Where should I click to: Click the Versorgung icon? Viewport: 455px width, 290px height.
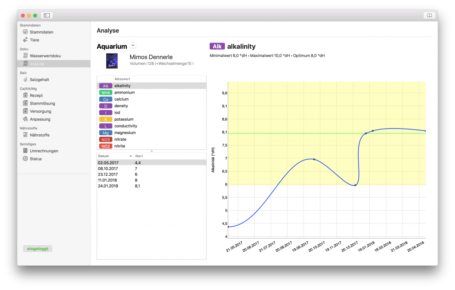[25, 111]
